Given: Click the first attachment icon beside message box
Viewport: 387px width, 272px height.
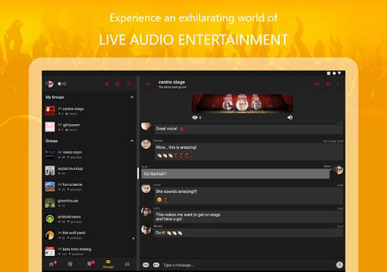Looking at the screenshot, I should pos(146,264).
